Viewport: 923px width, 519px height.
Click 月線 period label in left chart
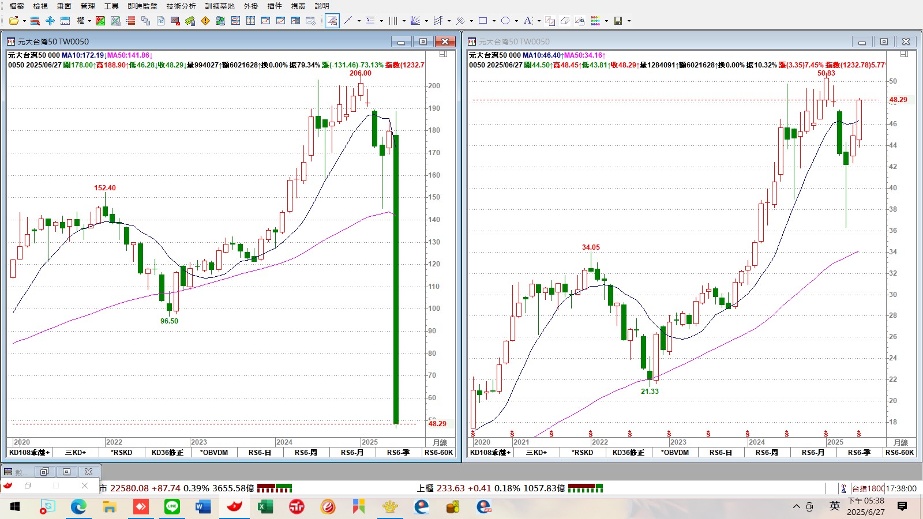(x=440, y=442)
